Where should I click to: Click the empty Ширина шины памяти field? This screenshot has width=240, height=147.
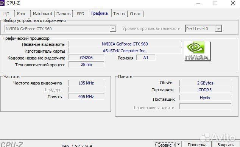[x=205, y=106]
